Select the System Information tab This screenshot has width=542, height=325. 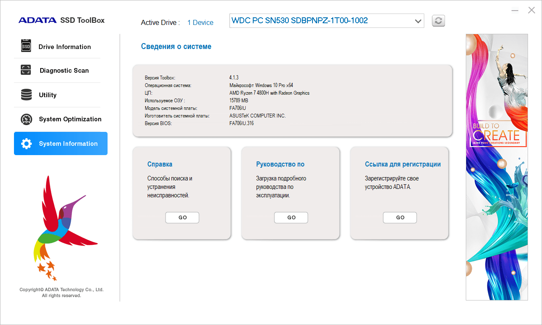click(61, 144)
